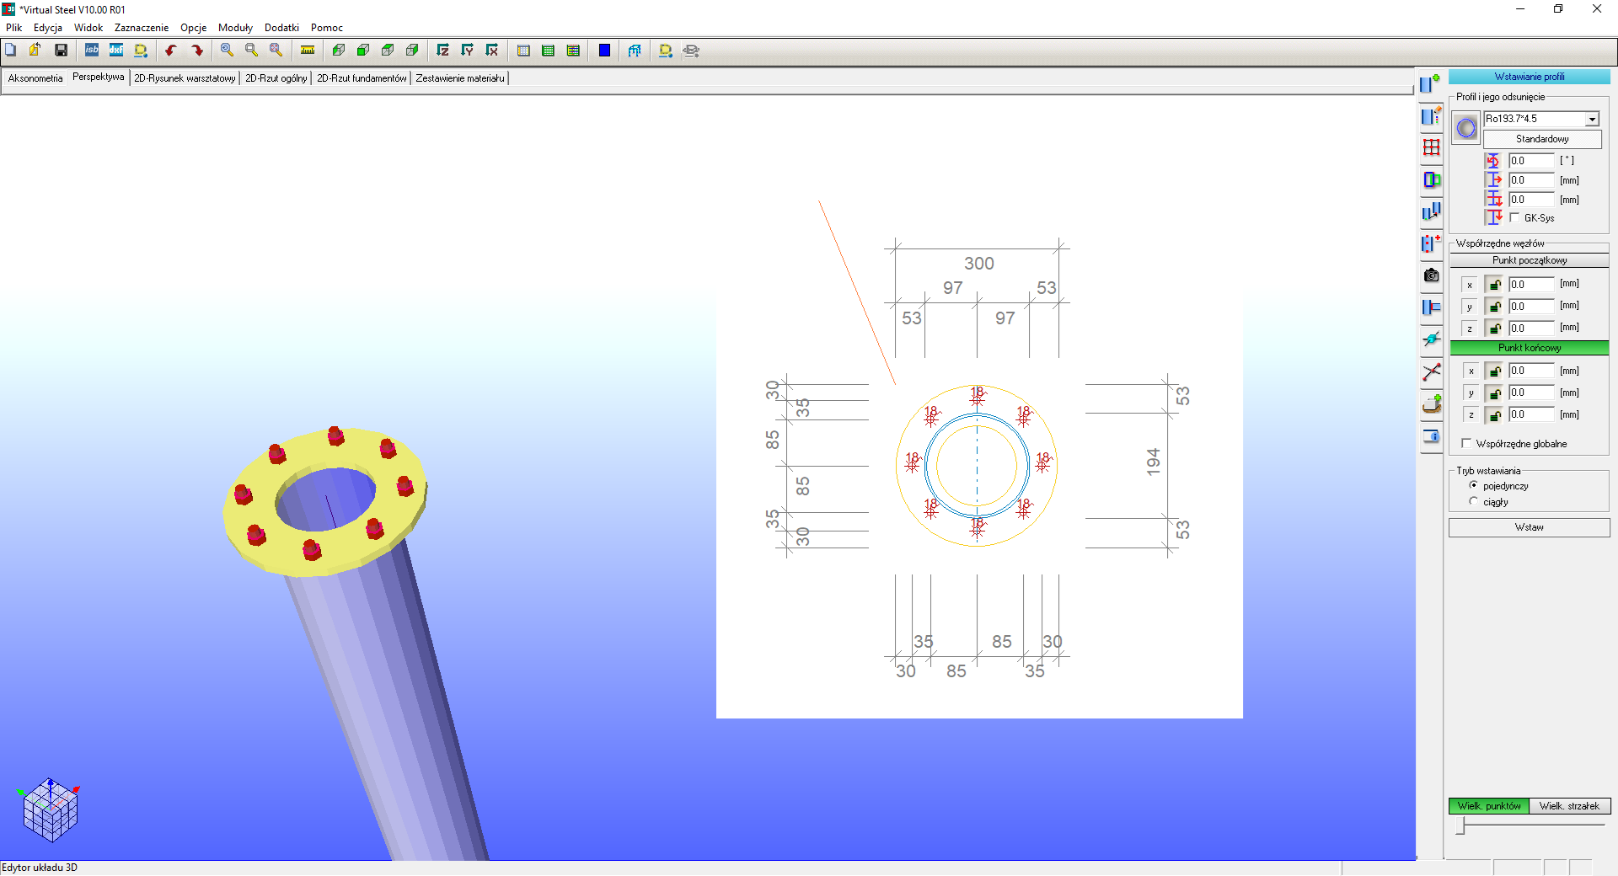This screenshot has height=876, width=1618.
Task: Click the DXF export icon
Action: (116, 51)
